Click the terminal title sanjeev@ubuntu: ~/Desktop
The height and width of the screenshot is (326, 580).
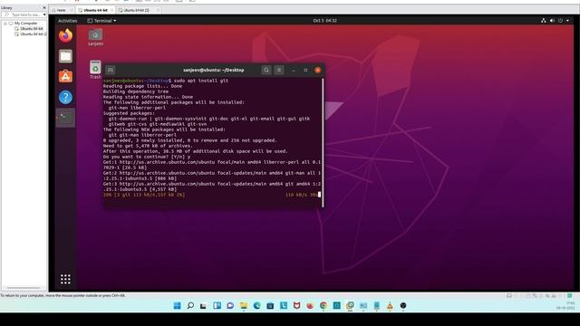[214, 70]
